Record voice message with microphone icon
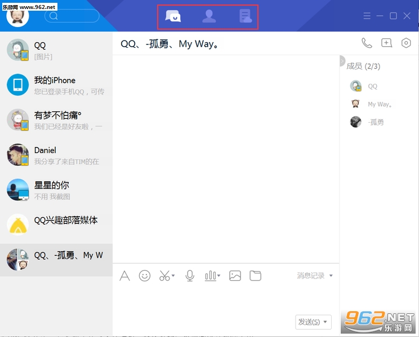 190,276
